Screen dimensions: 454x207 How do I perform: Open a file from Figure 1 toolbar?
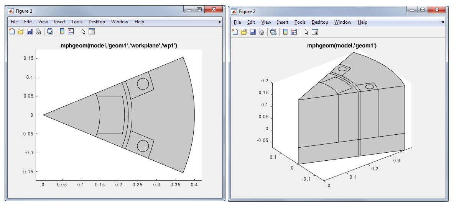click(21, 32)
